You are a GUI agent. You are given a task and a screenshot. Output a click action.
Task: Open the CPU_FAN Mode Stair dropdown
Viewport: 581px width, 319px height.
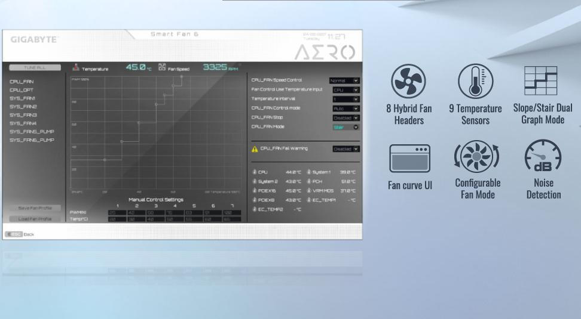click(345, 127)
